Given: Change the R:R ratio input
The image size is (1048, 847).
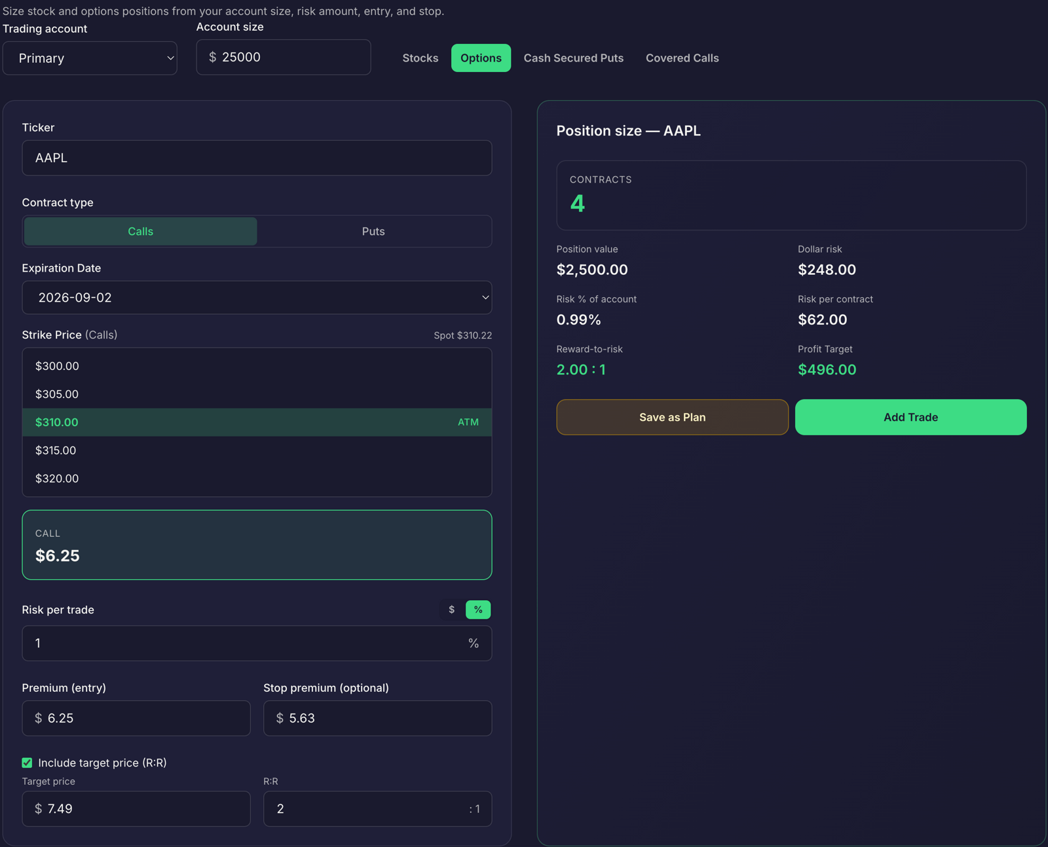Looking at the screenshot, I should coord(377,809).
